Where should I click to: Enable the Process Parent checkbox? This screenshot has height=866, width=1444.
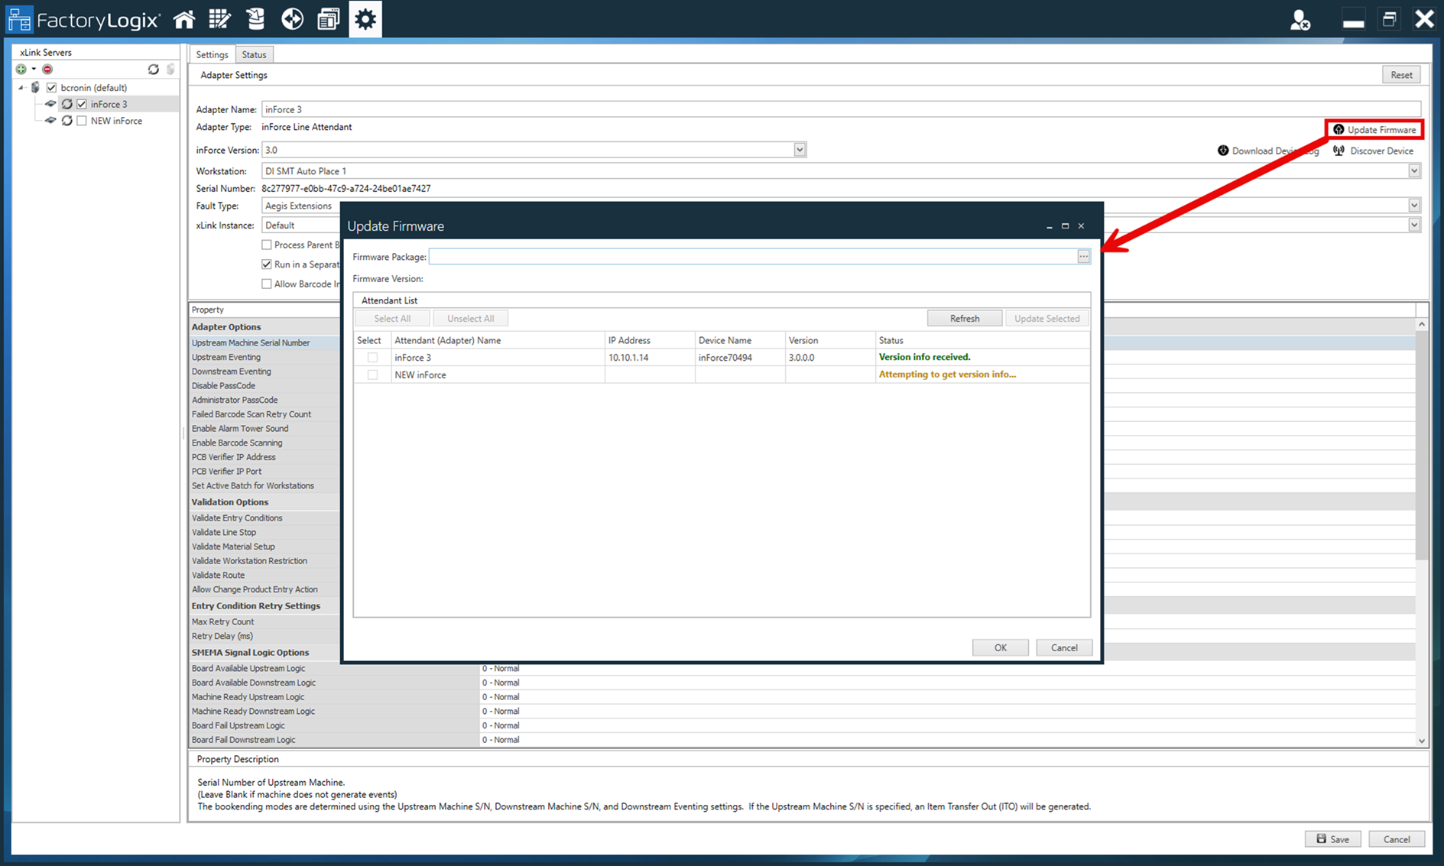coord(267,245)
